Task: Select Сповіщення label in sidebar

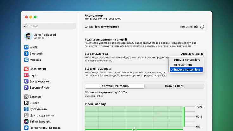Action: [38, 69]
